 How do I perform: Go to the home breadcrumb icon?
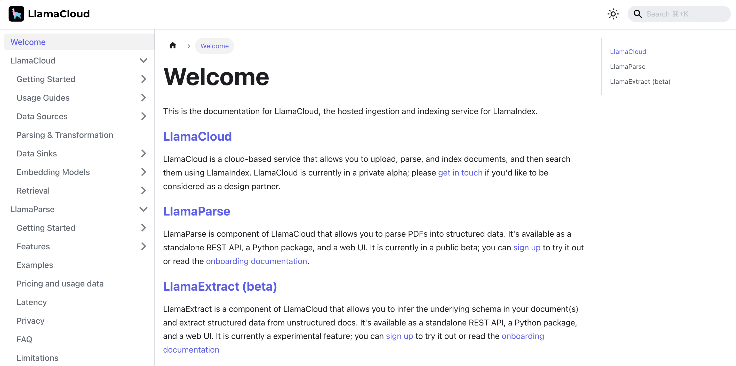pyautogui.click(x=173, y=46)
